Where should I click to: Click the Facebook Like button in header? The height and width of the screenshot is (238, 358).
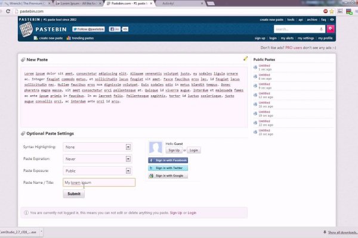coord(115,29)
